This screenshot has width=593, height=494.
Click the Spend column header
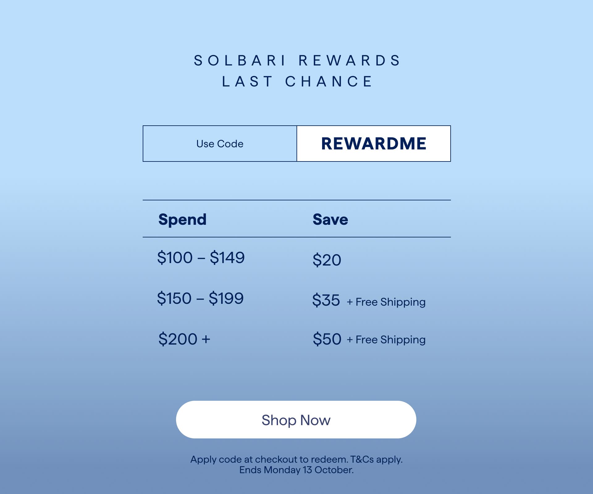tap(182, 220)
